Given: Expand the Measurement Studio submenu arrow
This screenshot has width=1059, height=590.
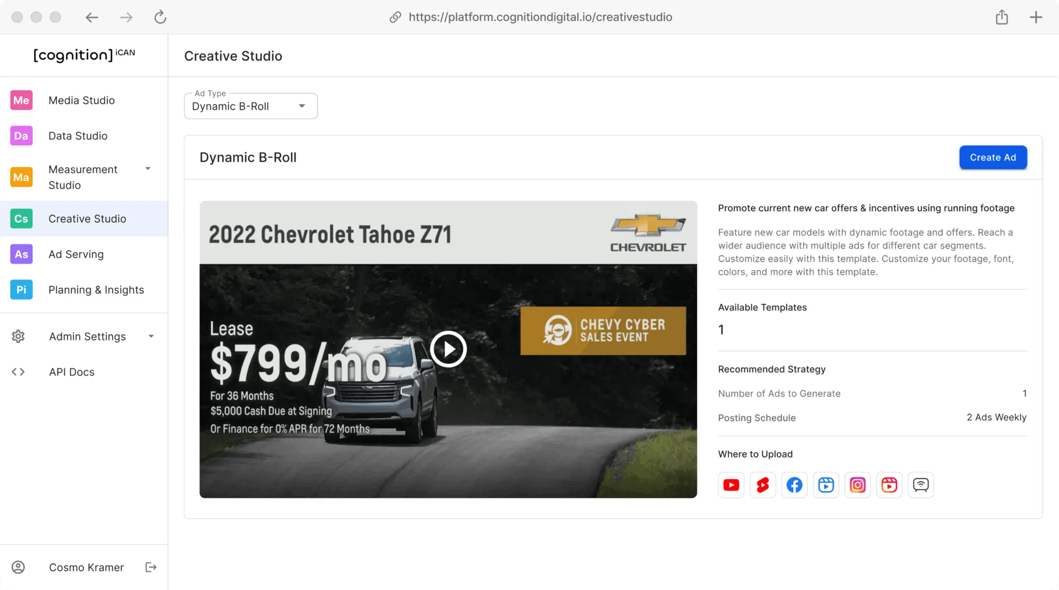Looking at the screenshot, I should (148, 169).
